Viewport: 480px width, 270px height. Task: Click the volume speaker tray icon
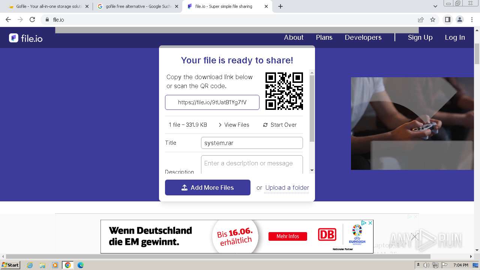(x=427, y=265)
